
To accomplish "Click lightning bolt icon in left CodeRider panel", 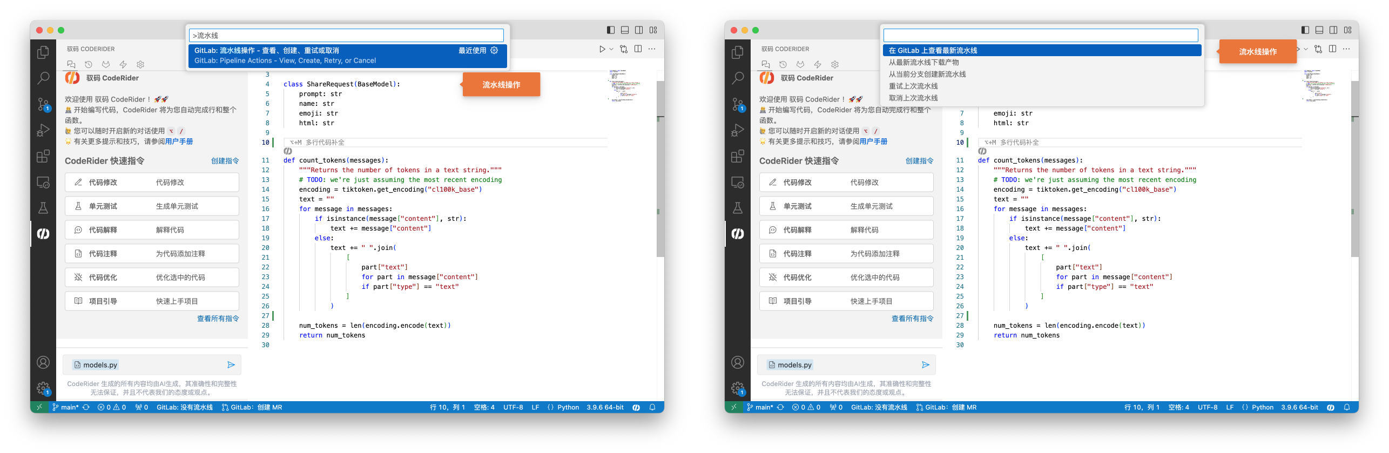I will pyautogui.click(x=123, y=64).
